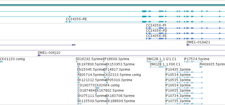Screen dimensions: 225x105
Task: Click the EK188604.5prime EST label
Action: 121,101
